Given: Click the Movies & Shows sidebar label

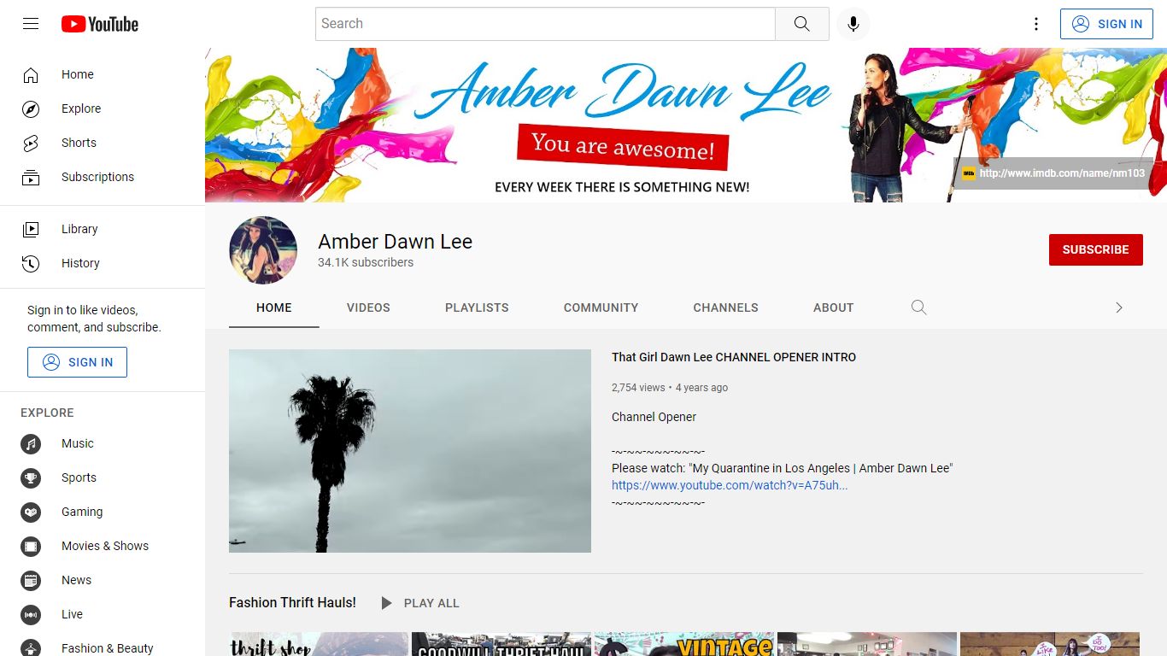Looking at the screenshot, I should [105, 546].
